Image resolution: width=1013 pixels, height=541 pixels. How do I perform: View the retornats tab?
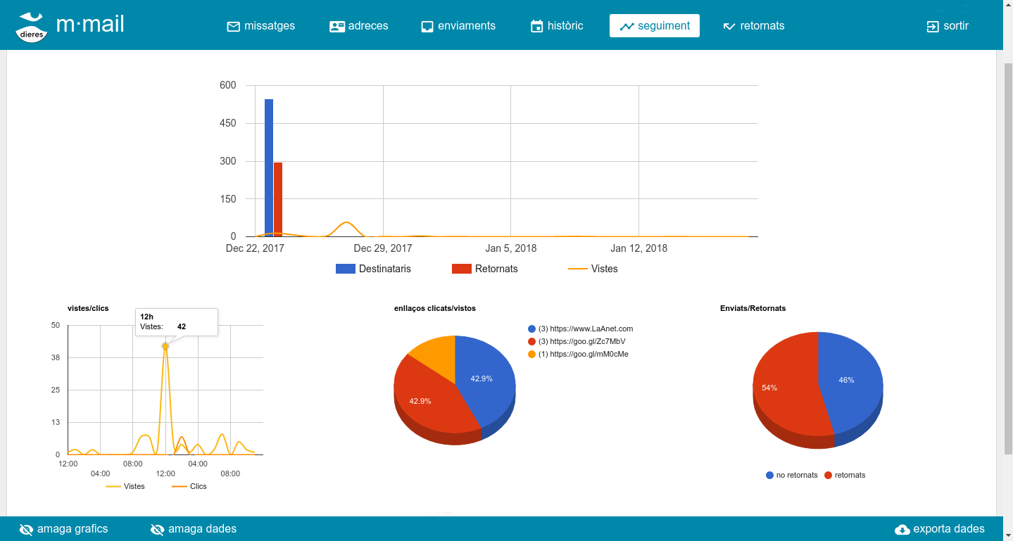pos(754,26)
